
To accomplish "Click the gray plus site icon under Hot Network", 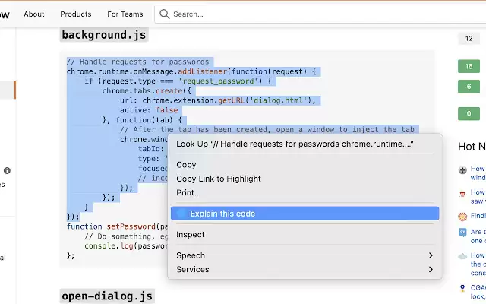I will [462, 170].
